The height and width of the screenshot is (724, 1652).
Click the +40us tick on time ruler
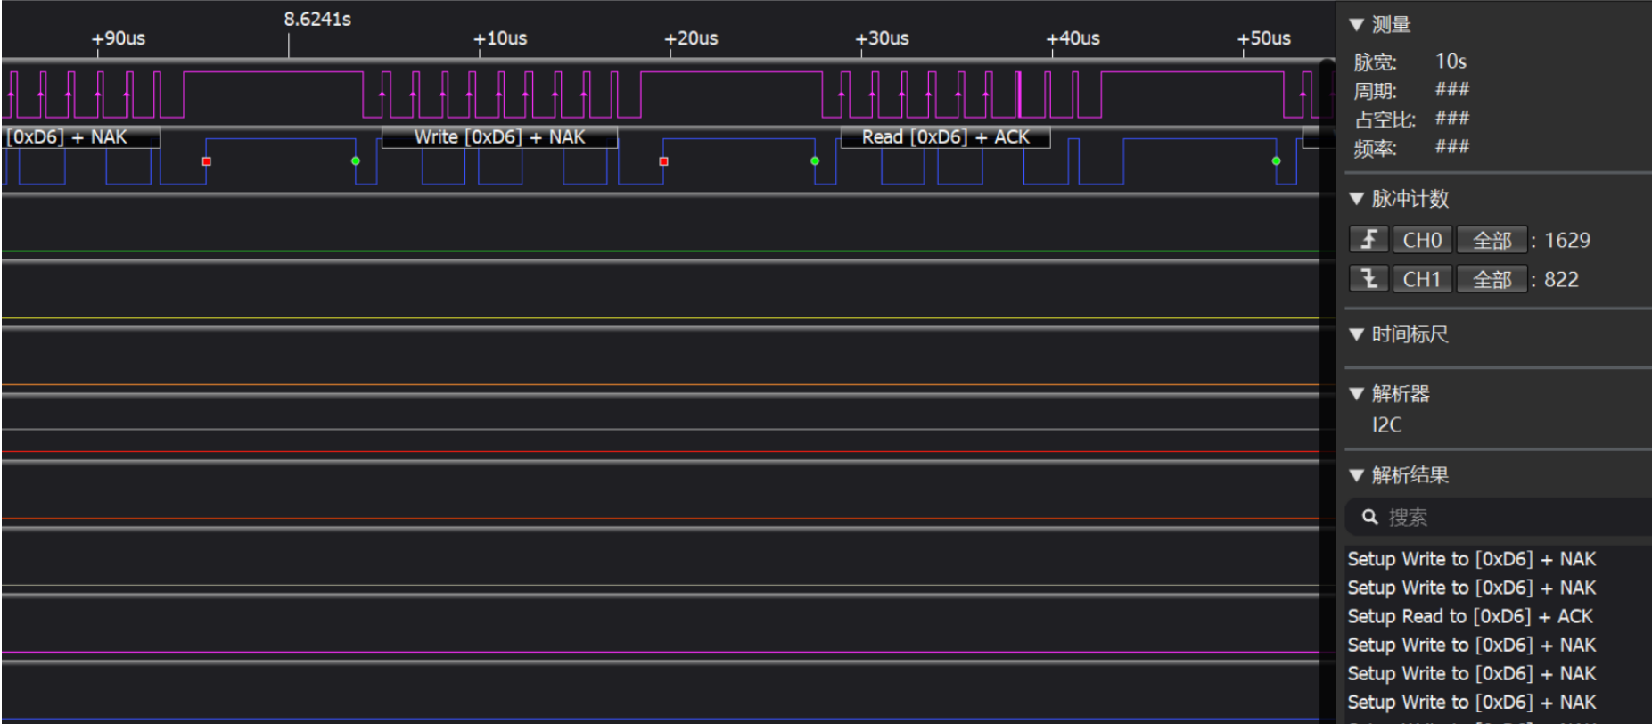(x=1073, y=38)
